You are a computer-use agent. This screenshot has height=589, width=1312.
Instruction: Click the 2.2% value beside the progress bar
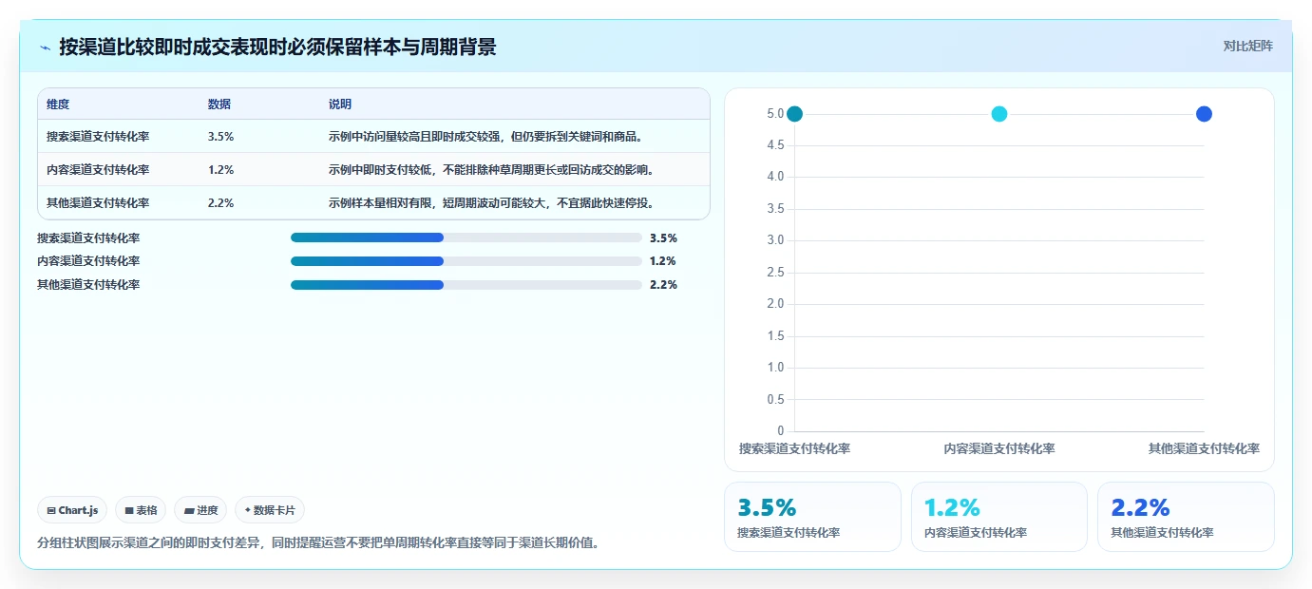pos(663,285)
